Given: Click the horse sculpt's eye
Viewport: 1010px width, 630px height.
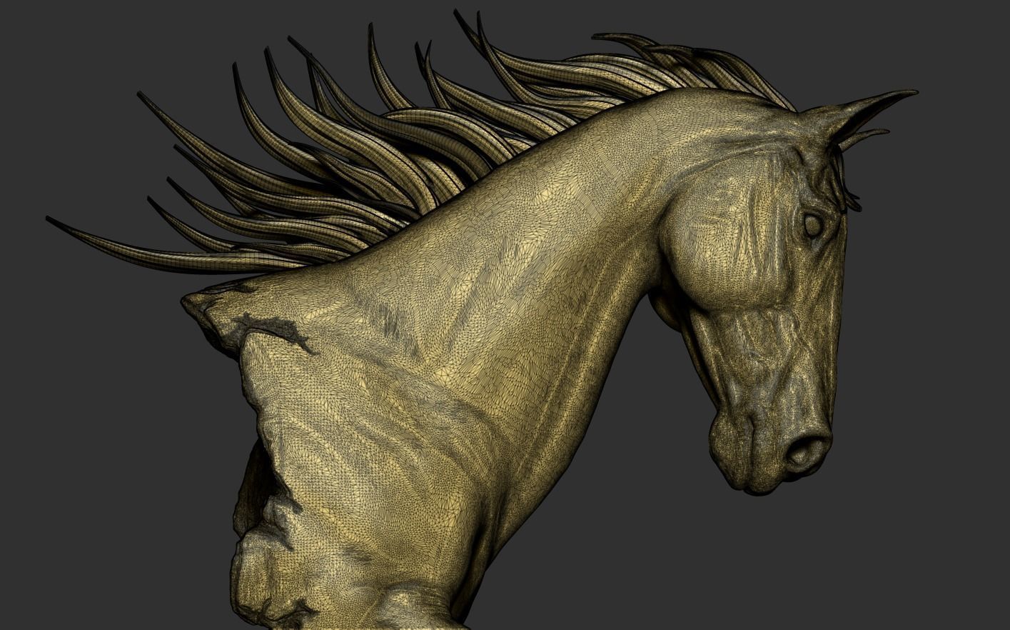Looking at the screenshot, I should [x=812, y=225].
